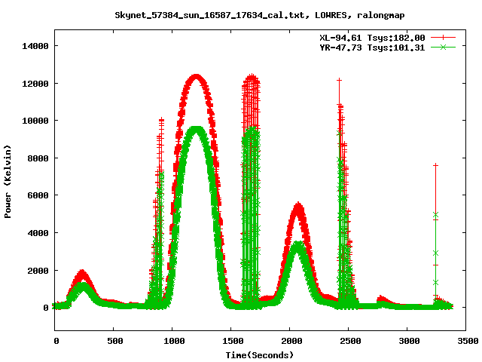This screenshot has height=362, width=482.
Task: Click the tallest red peak near 1200 seconds
Action: pyautogui.click(x=196, y=76)
